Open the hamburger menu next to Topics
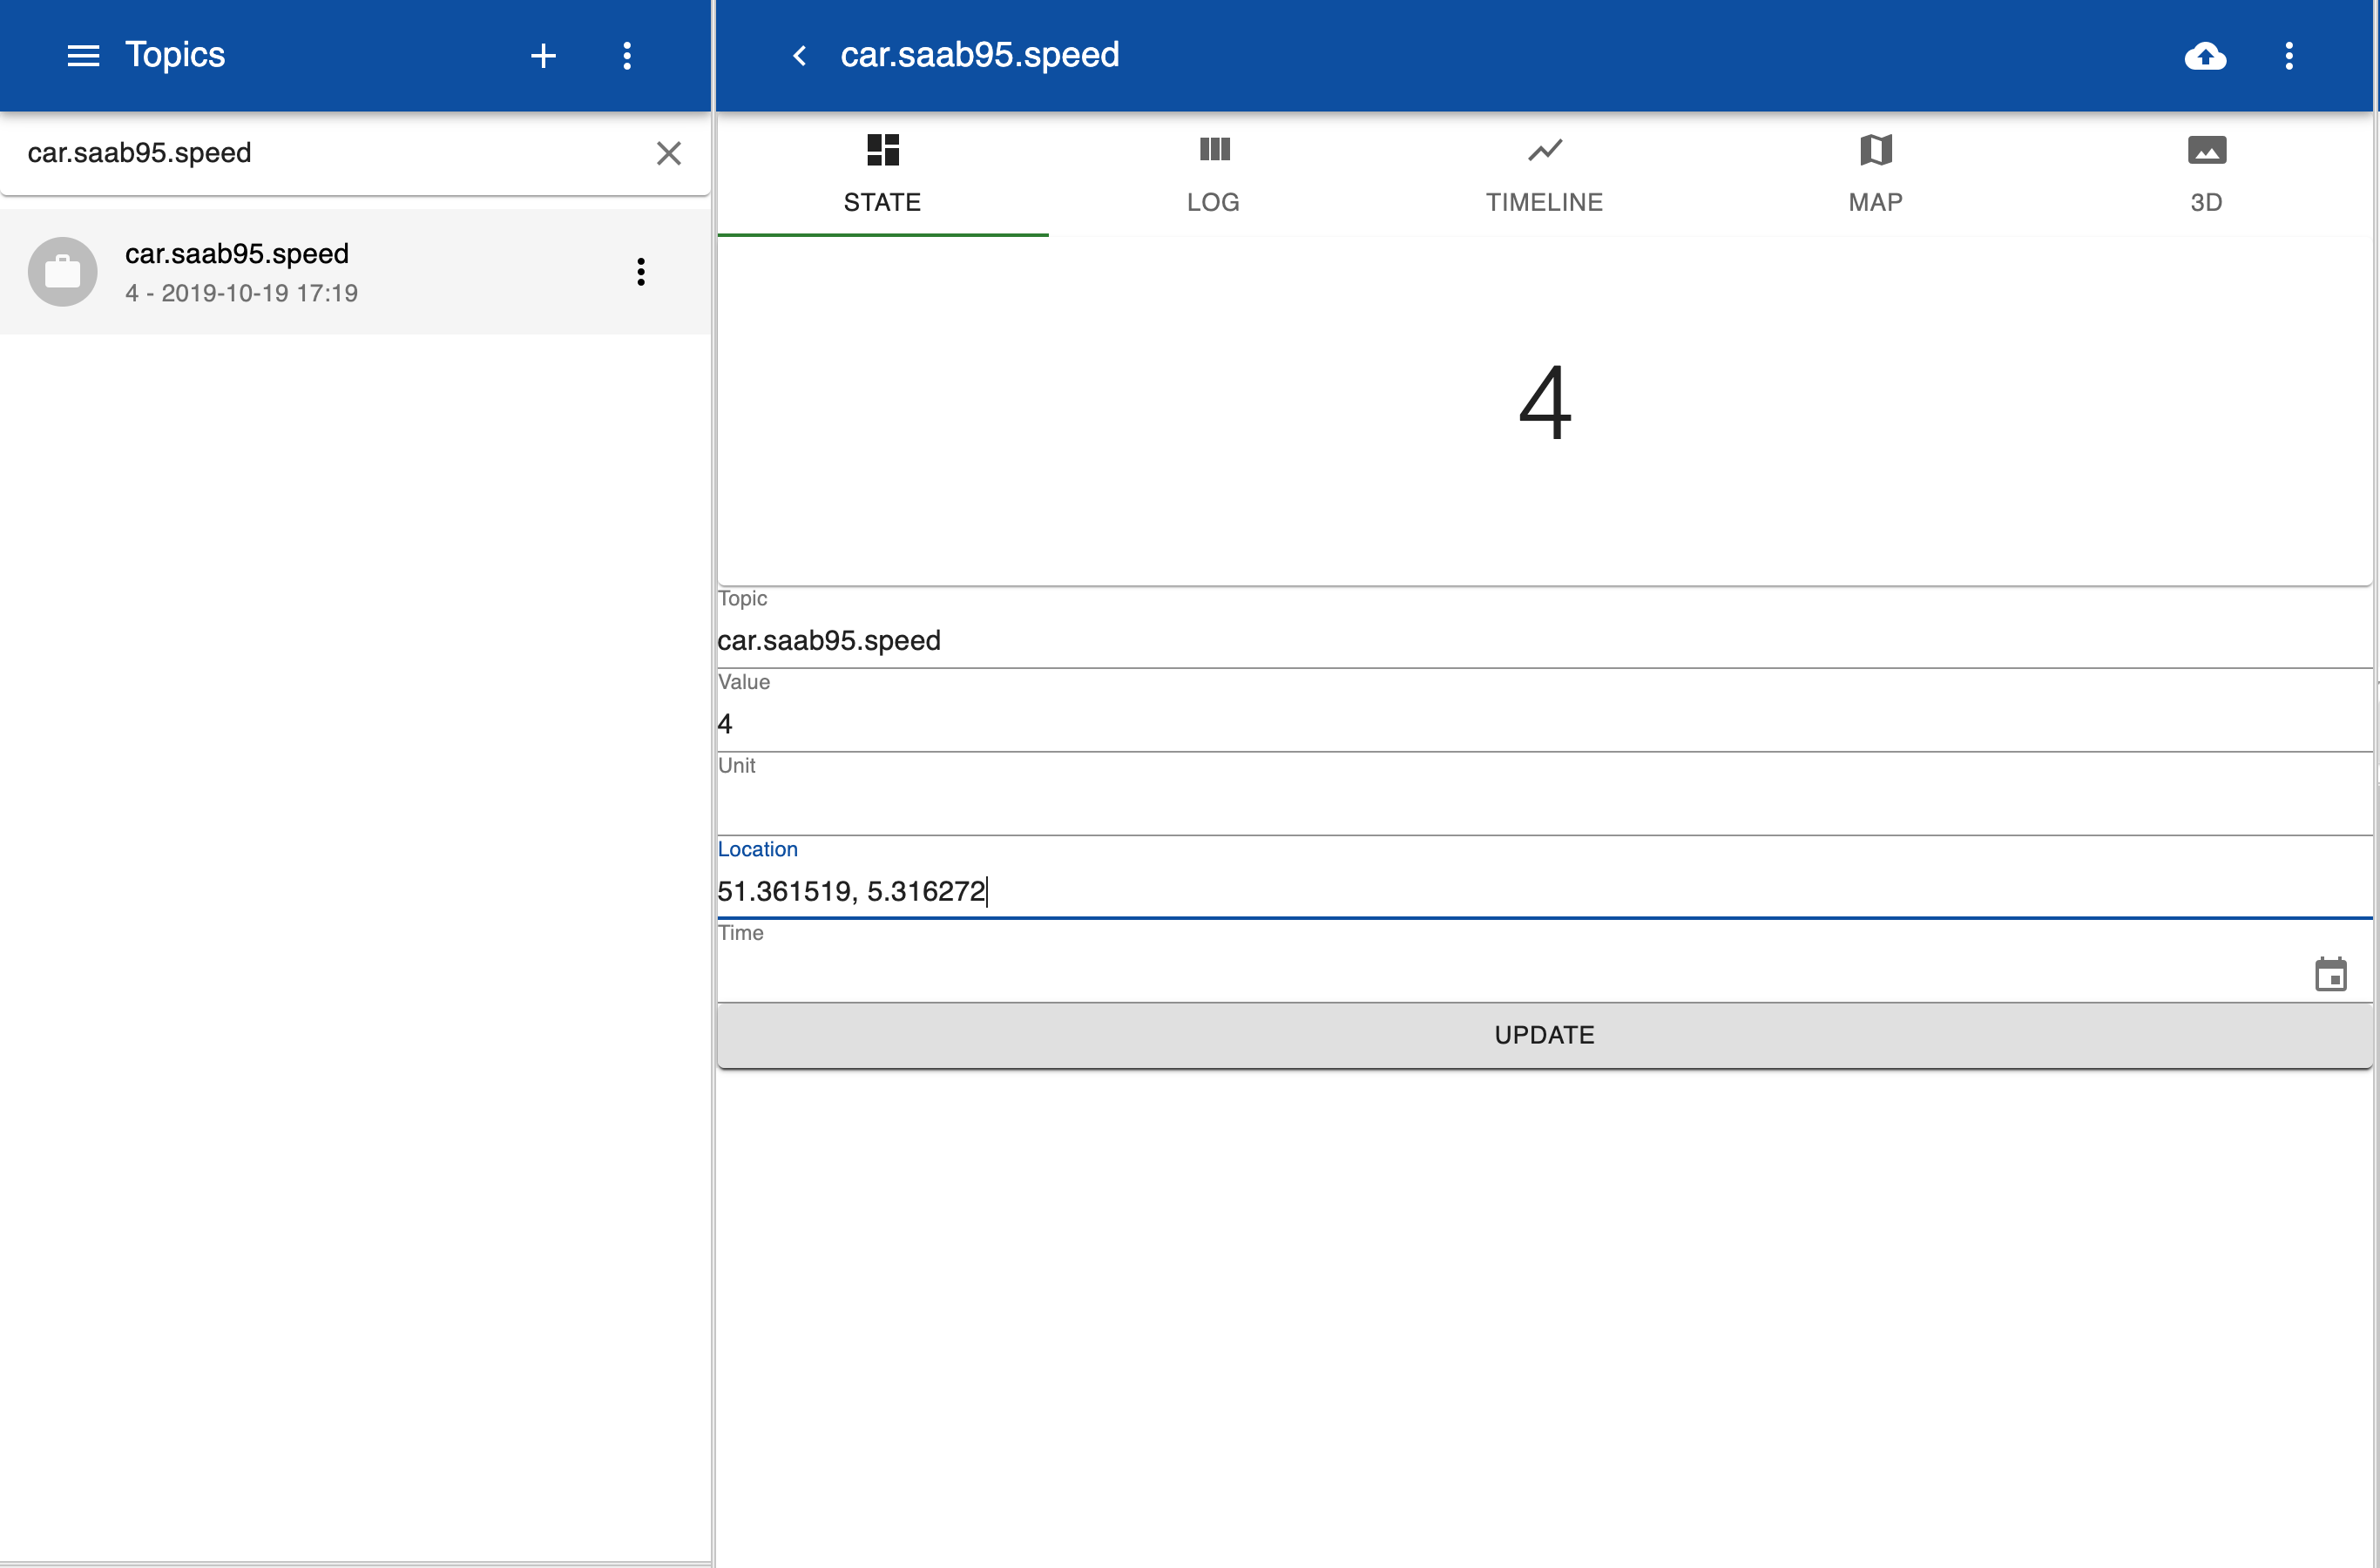Viewport: 2380px width, 1568px height. (83, 56)
